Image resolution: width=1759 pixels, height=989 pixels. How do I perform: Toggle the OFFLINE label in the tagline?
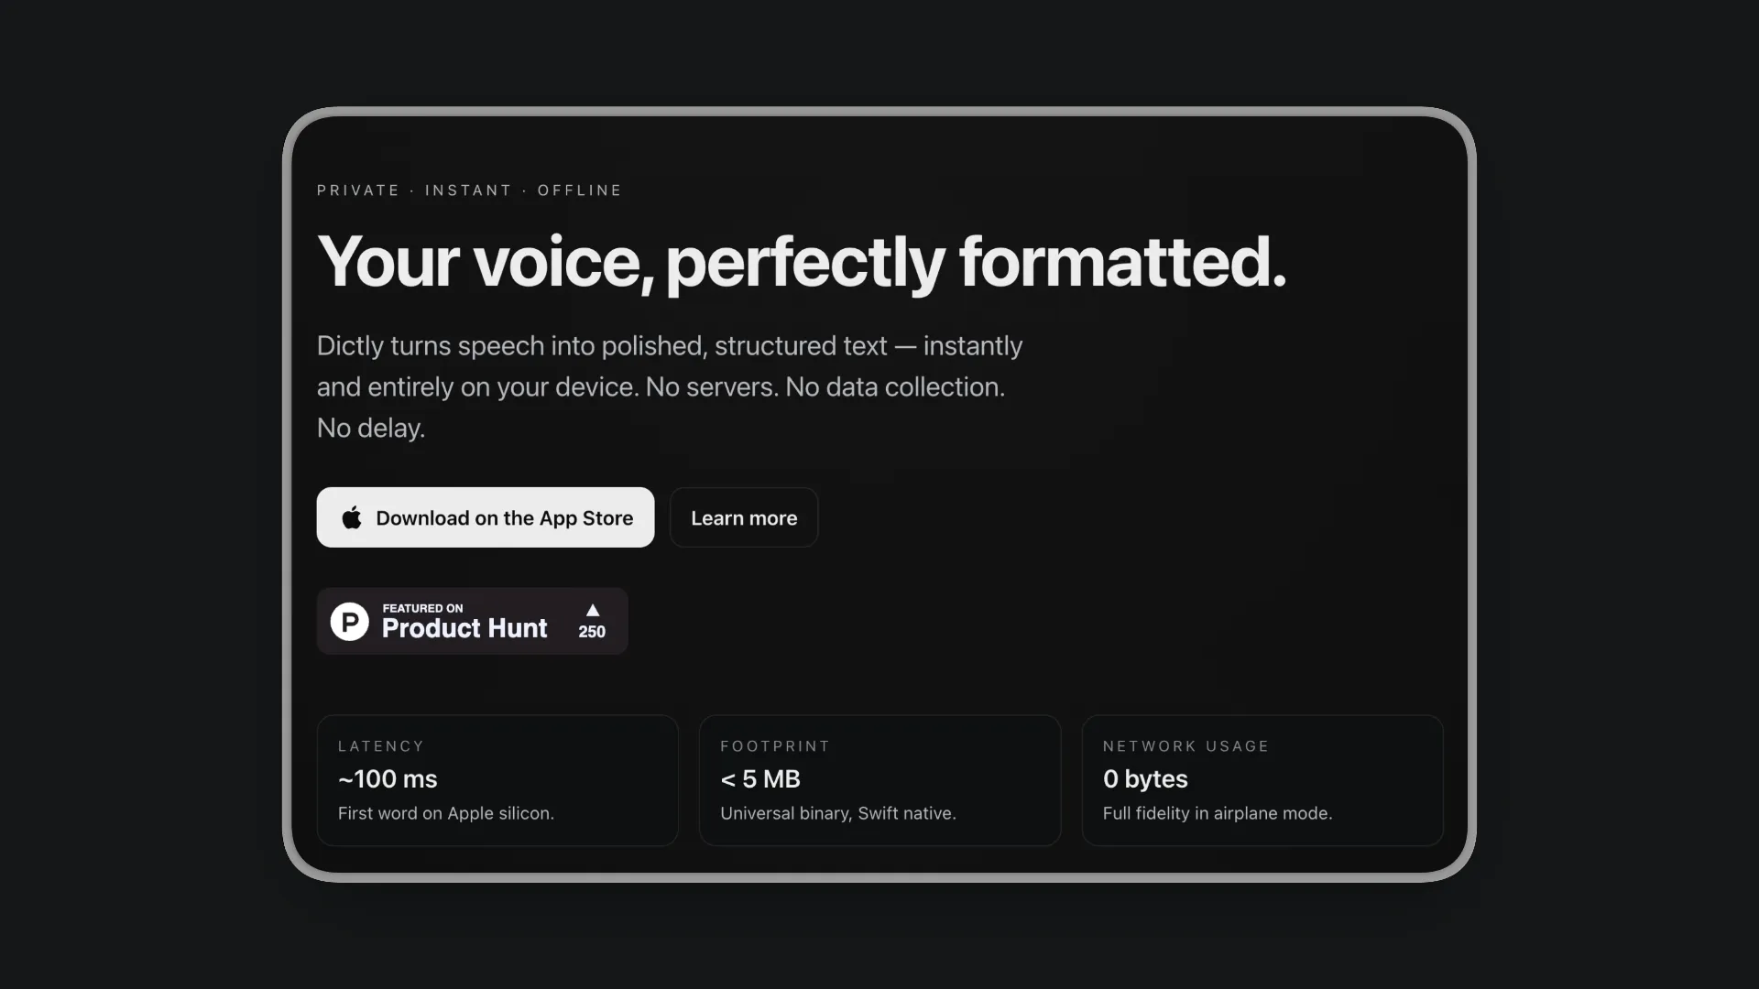579,190
